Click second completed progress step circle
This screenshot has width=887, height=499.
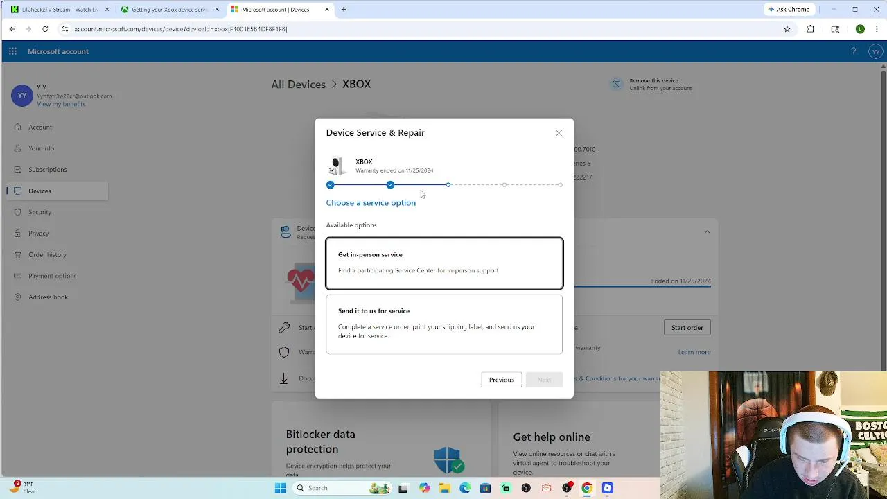click(390, 185)
